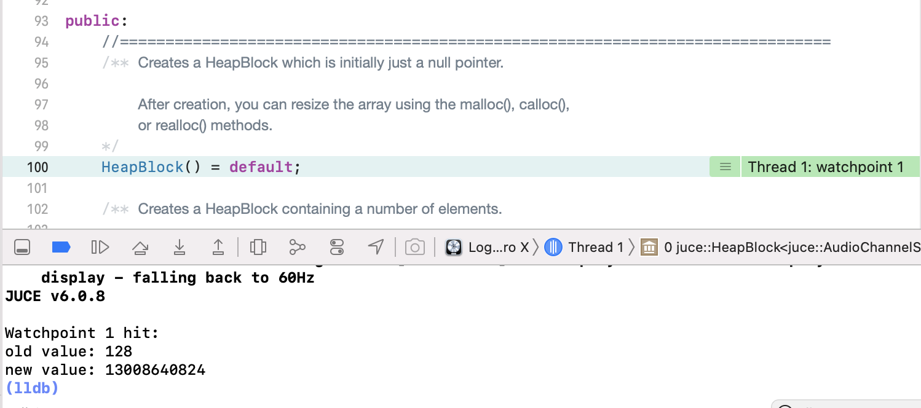The image size is (921, 408).
Task: Continue program execution
Action: [x=100, y=248]
